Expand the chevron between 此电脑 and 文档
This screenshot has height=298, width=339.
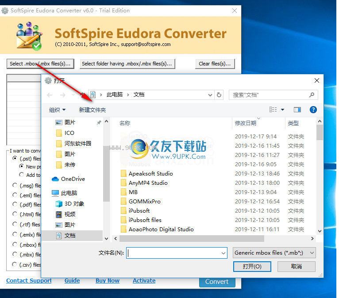pyautogui.click(x=128, y=95)
